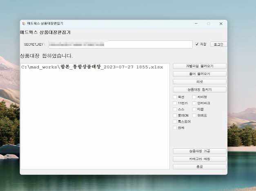Click the 종료 button

coord(200,167)
